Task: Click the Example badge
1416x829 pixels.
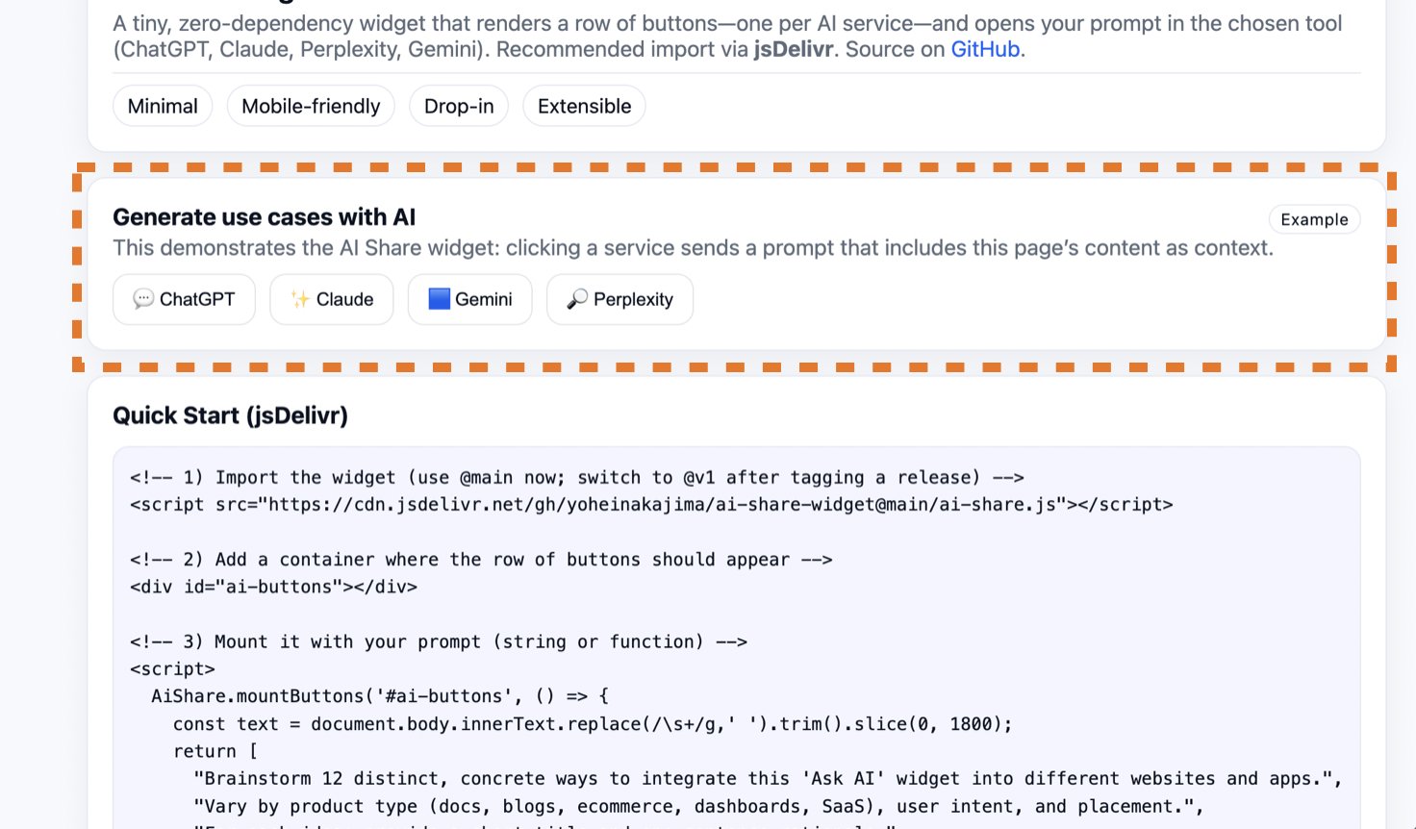Action: tap(1314, 219)
